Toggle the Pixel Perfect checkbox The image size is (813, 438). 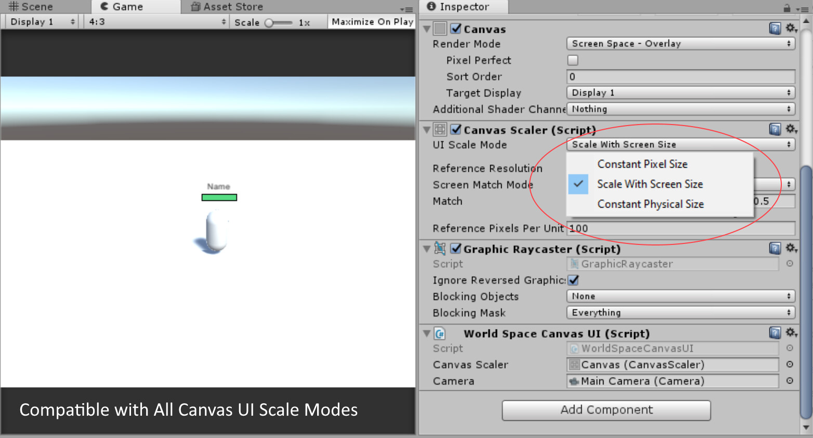click(x=572, y=60)
